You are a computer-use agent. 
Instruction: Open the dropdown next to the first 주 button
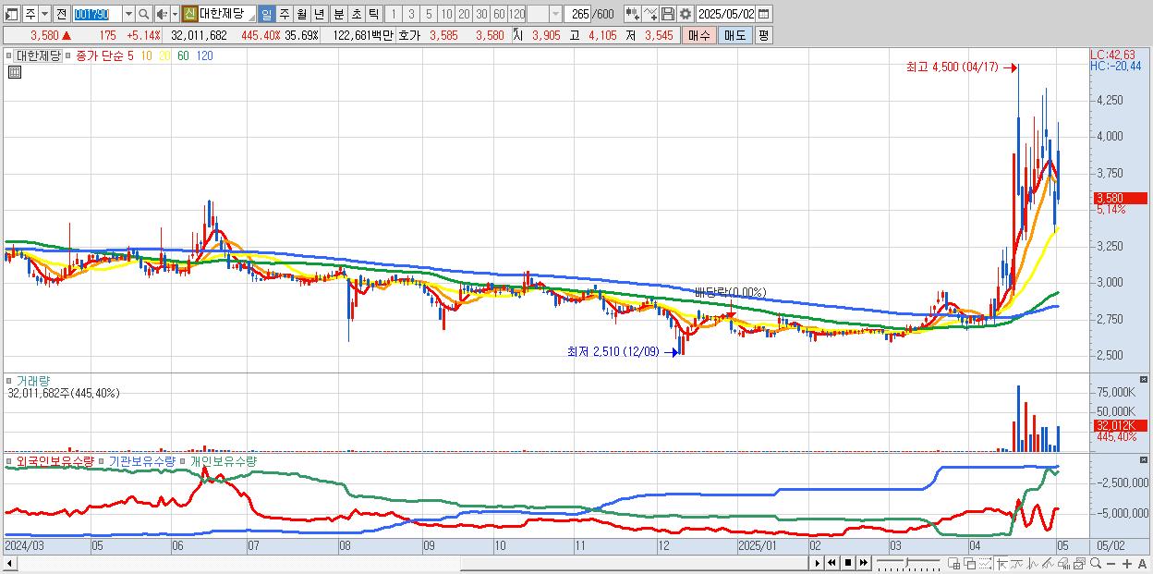click(44, 14)
